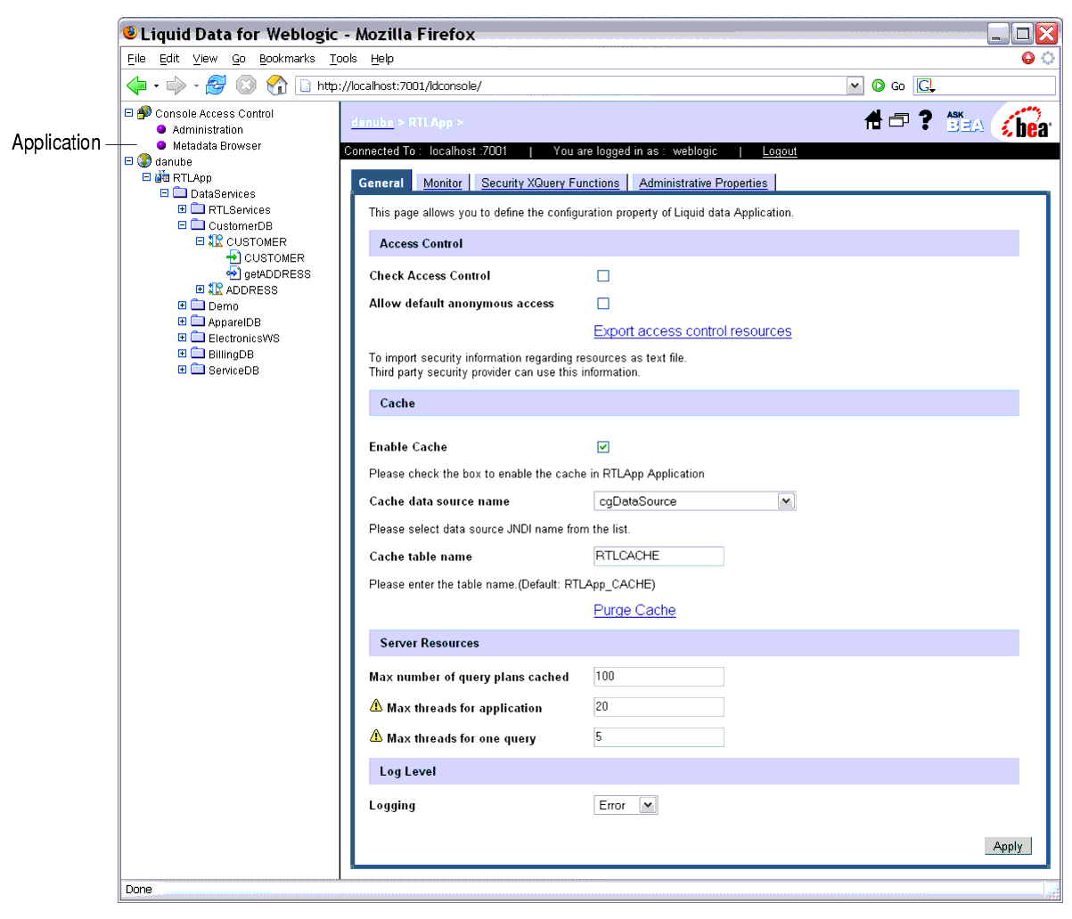The width and height of the screenshot is (1072, 919).
Task: Click the console Home house icon
Action: (x=874, y=119)
